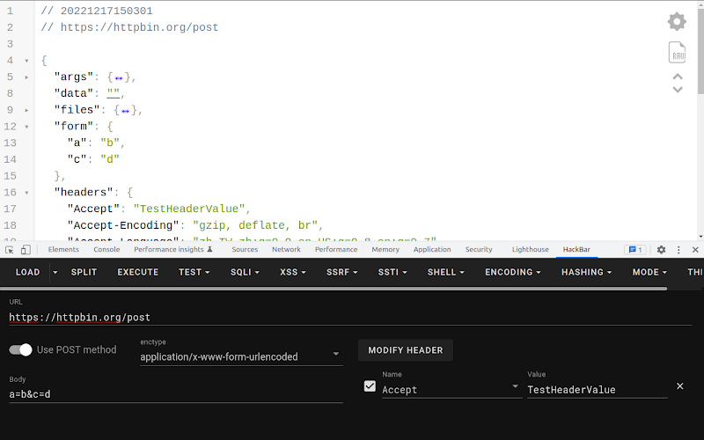This screenshot has height=440, width=704.
Task: Switch to the Network tab
Action: tap(286, 250)
